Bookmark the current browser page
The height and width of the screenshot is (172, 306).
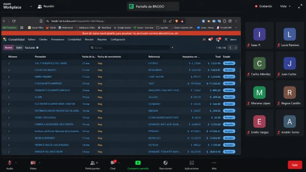[41, 21]
